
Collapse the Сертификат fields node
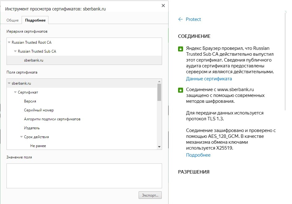coord(15,92)
